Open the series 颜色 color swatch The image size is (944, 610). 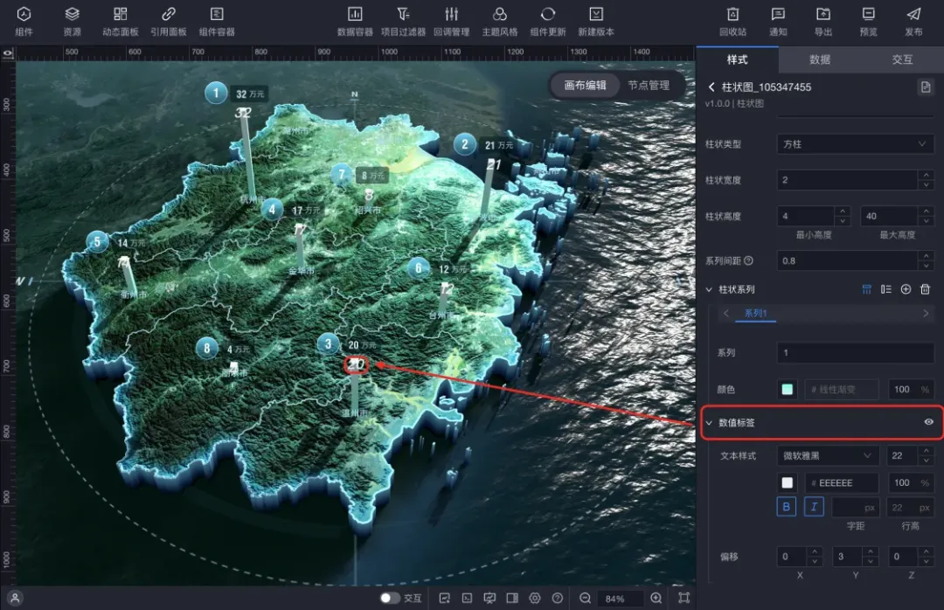787,389
